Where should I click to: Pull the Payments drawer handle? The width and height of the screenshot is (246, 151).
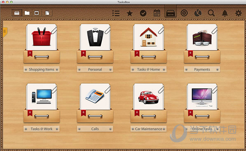point(202,57)
